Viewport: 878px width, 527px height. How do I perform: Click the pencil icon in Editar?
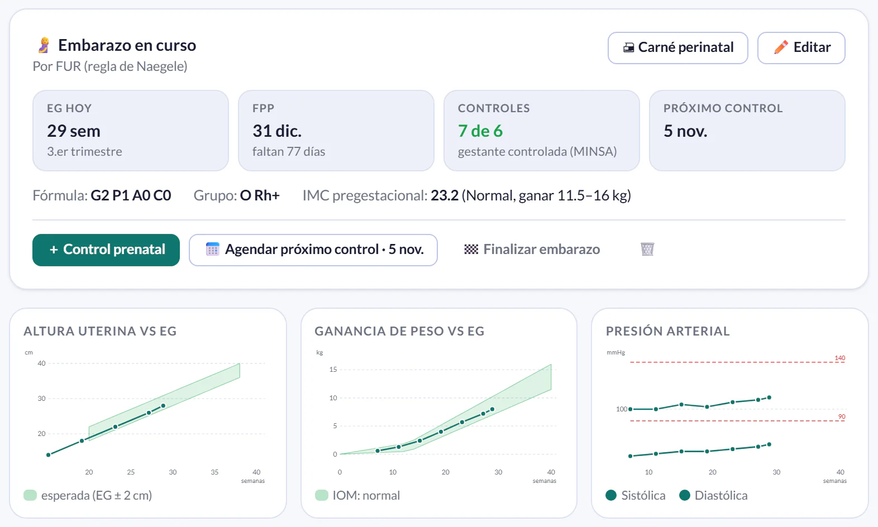point(781,47)
